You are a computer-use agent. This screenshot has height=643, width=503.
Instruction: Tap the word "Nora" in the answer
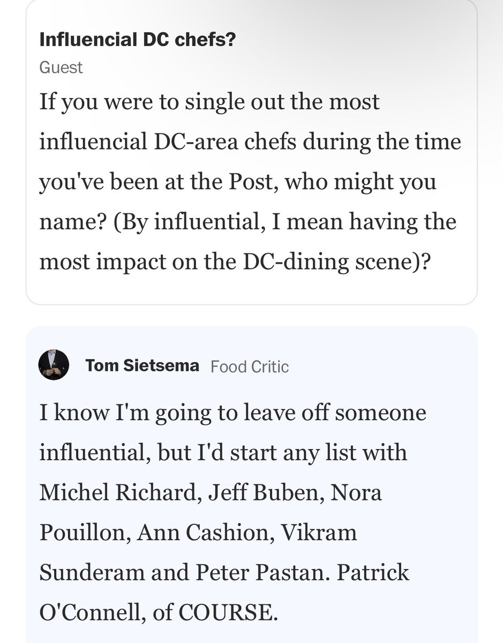(x=356, y=492)
